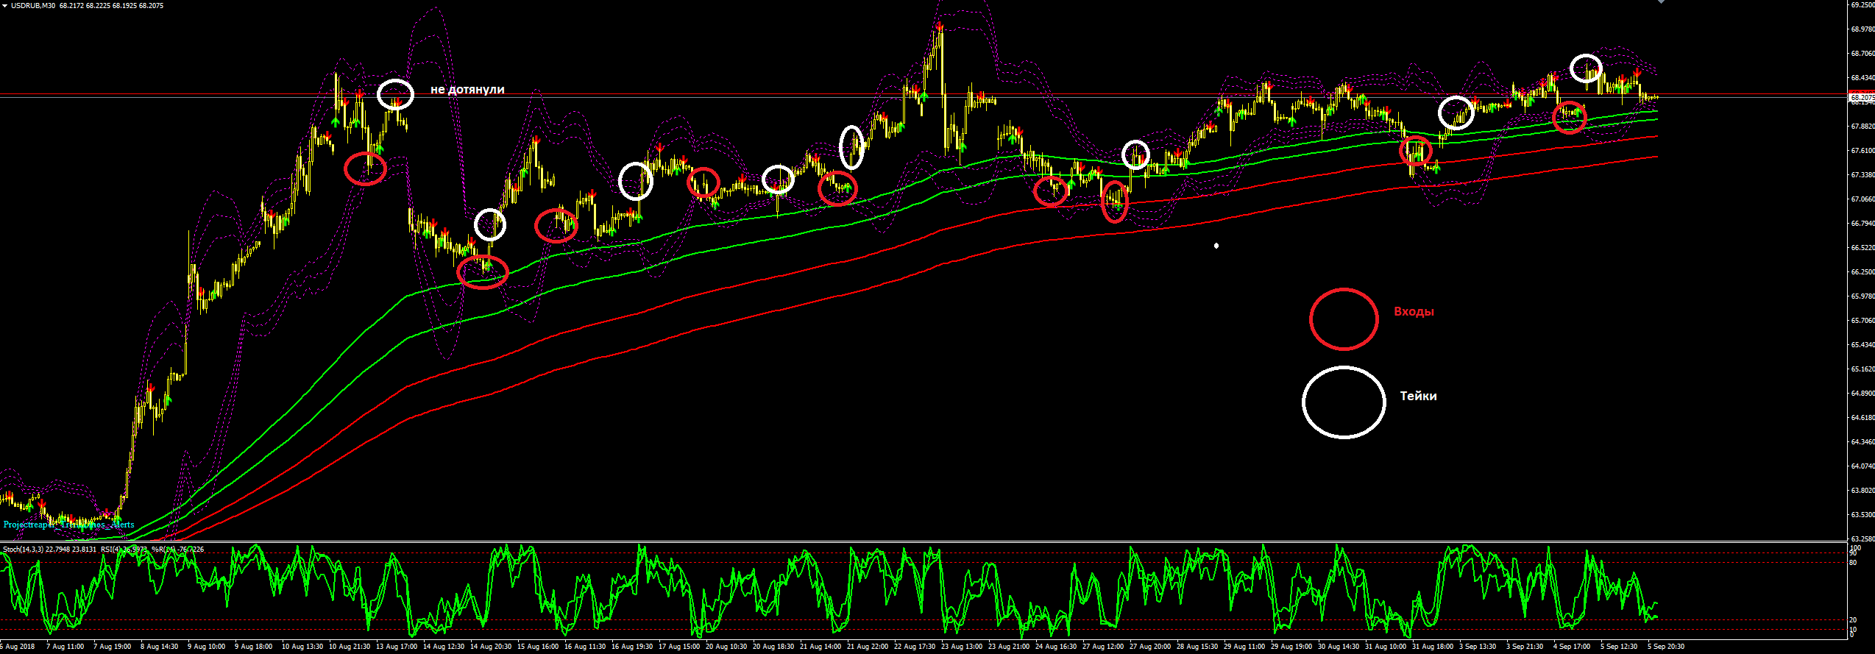Click the 80 level on stochastic scale

(x=1853, y=563)
